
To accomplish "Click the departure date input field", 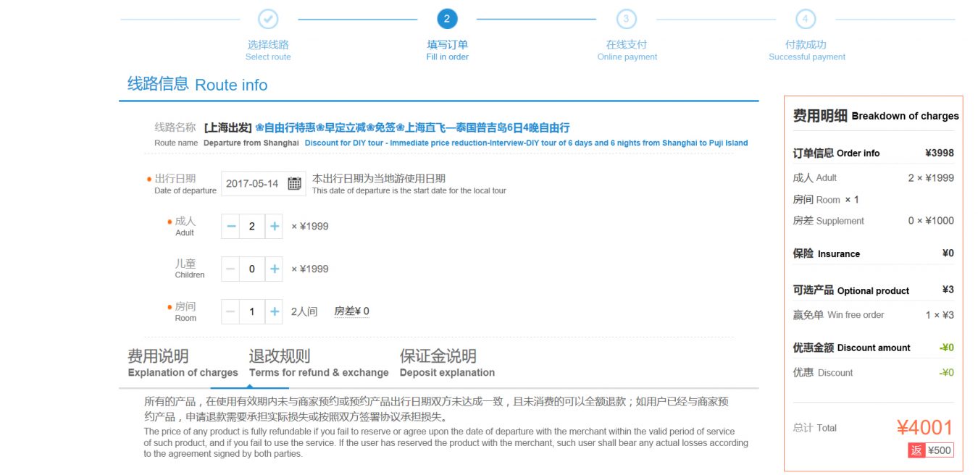I will tap(253, 184).
